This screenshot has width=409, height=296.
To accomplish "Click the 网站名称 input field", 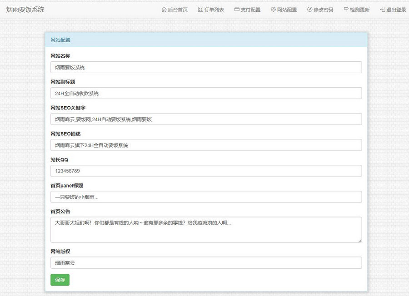I will point(206,67).
